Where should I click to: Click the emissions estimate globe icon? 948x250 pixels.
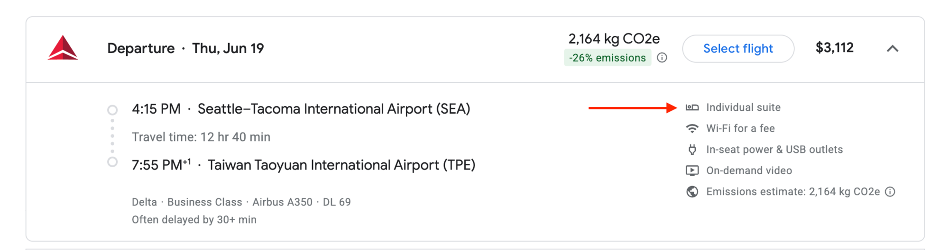692,192
